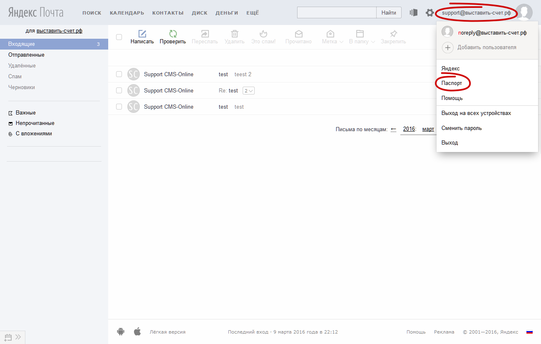Open the user avatar in the header
Viewport: 541px width, 344px height.
pyautogui.click(x=524, y=12)
